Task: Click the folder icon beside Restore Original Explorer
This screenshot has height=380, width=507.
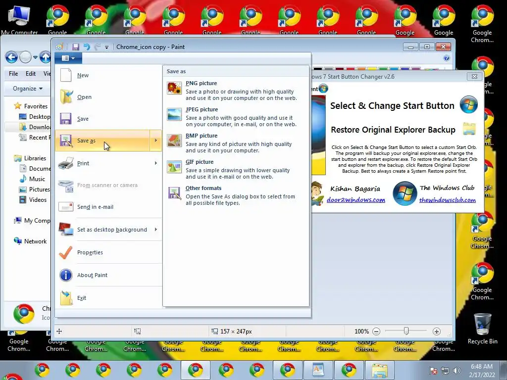Action: click(469, 129)
